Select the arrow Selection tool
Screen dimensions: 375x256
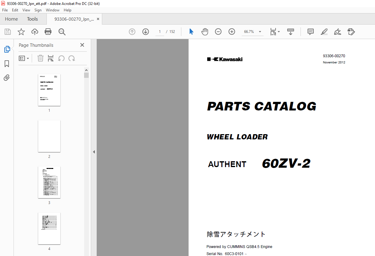[x=191, y=32]
